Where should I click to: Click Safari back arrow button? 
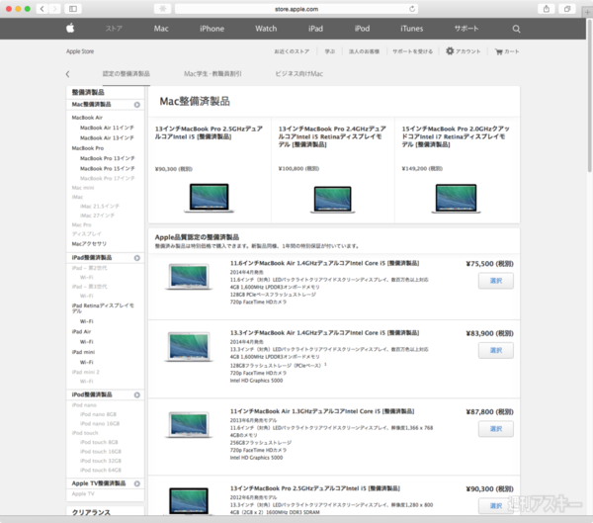(x=42, y=9)
